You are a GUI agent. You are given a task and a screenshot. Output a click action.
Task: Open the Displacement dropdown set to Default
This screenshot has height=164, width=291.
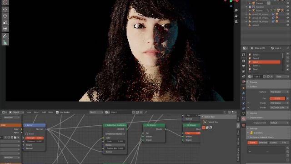pyautogui.click(x=279, y=123)
